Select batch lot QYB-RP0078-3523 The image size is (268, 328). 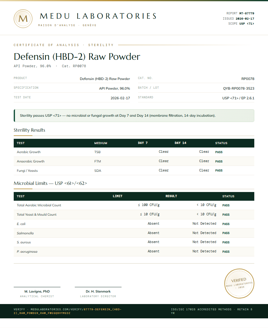click(239, 88)
